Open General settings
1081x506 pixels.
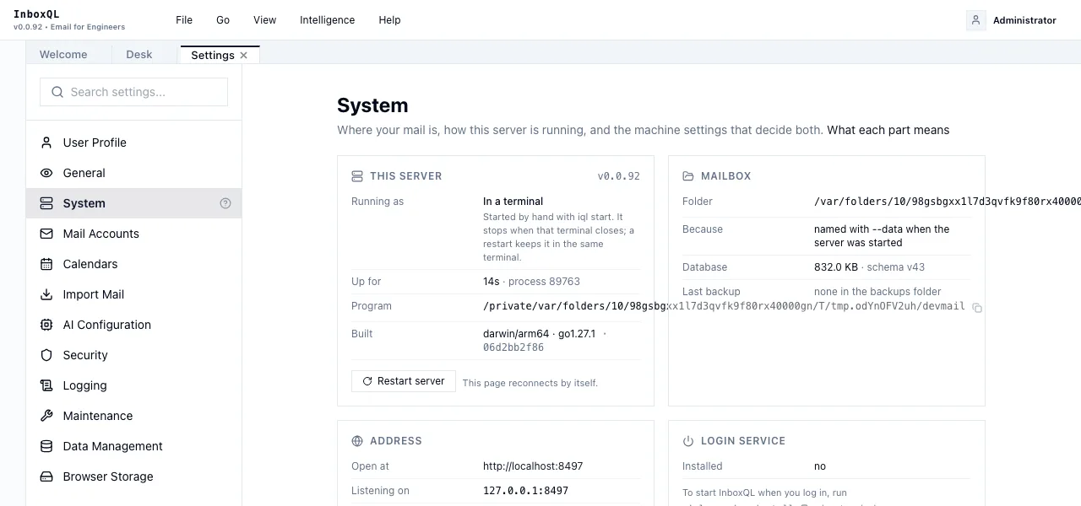point(133,173)
